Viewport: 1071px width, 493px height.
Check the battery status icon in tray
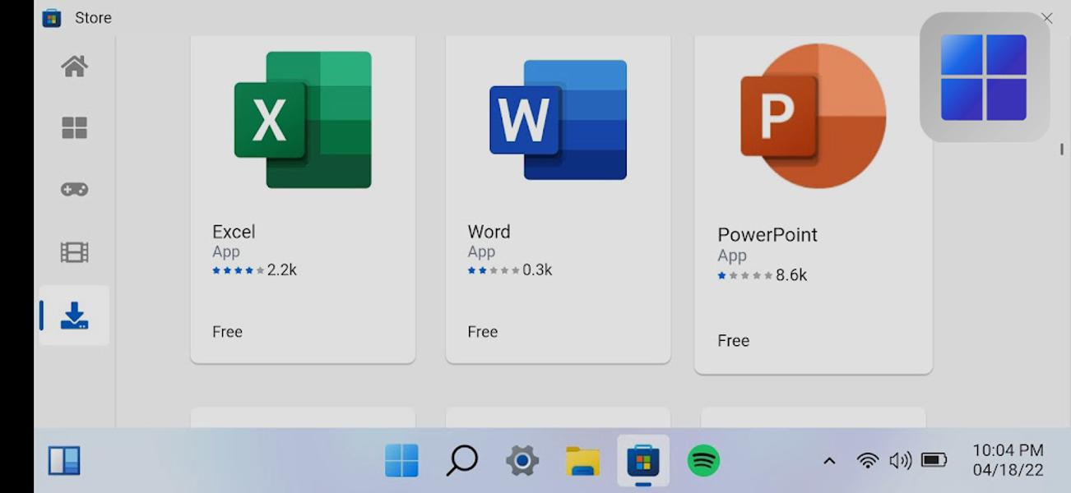pyautogui.click(x=934, y=460)
